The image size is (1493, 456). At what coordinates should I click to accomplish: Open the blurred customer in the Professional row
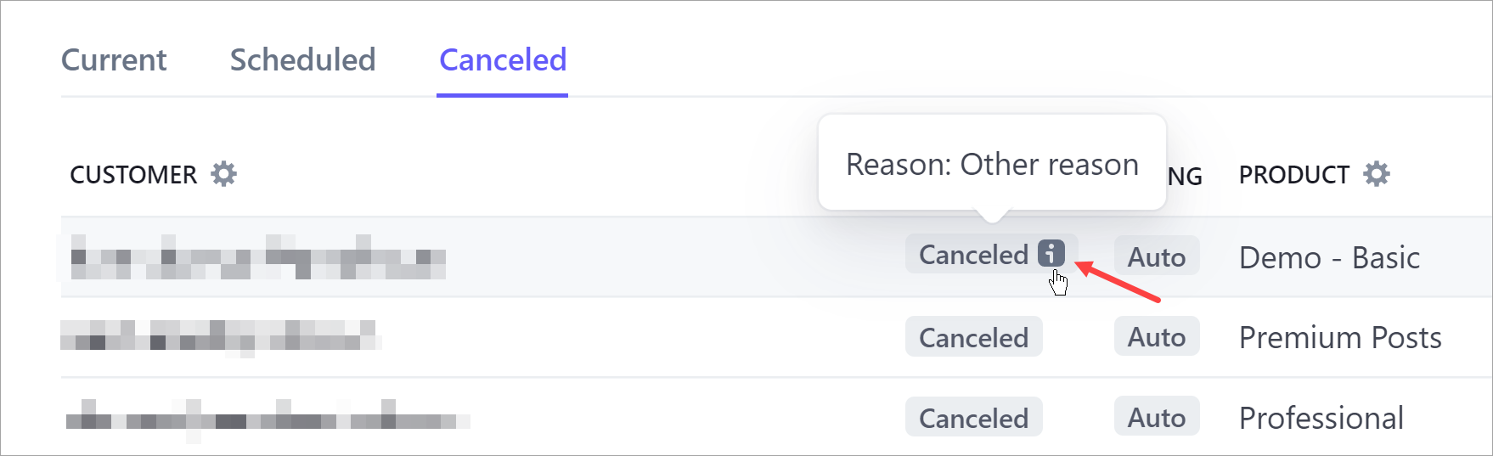click(x=268, y=419)
